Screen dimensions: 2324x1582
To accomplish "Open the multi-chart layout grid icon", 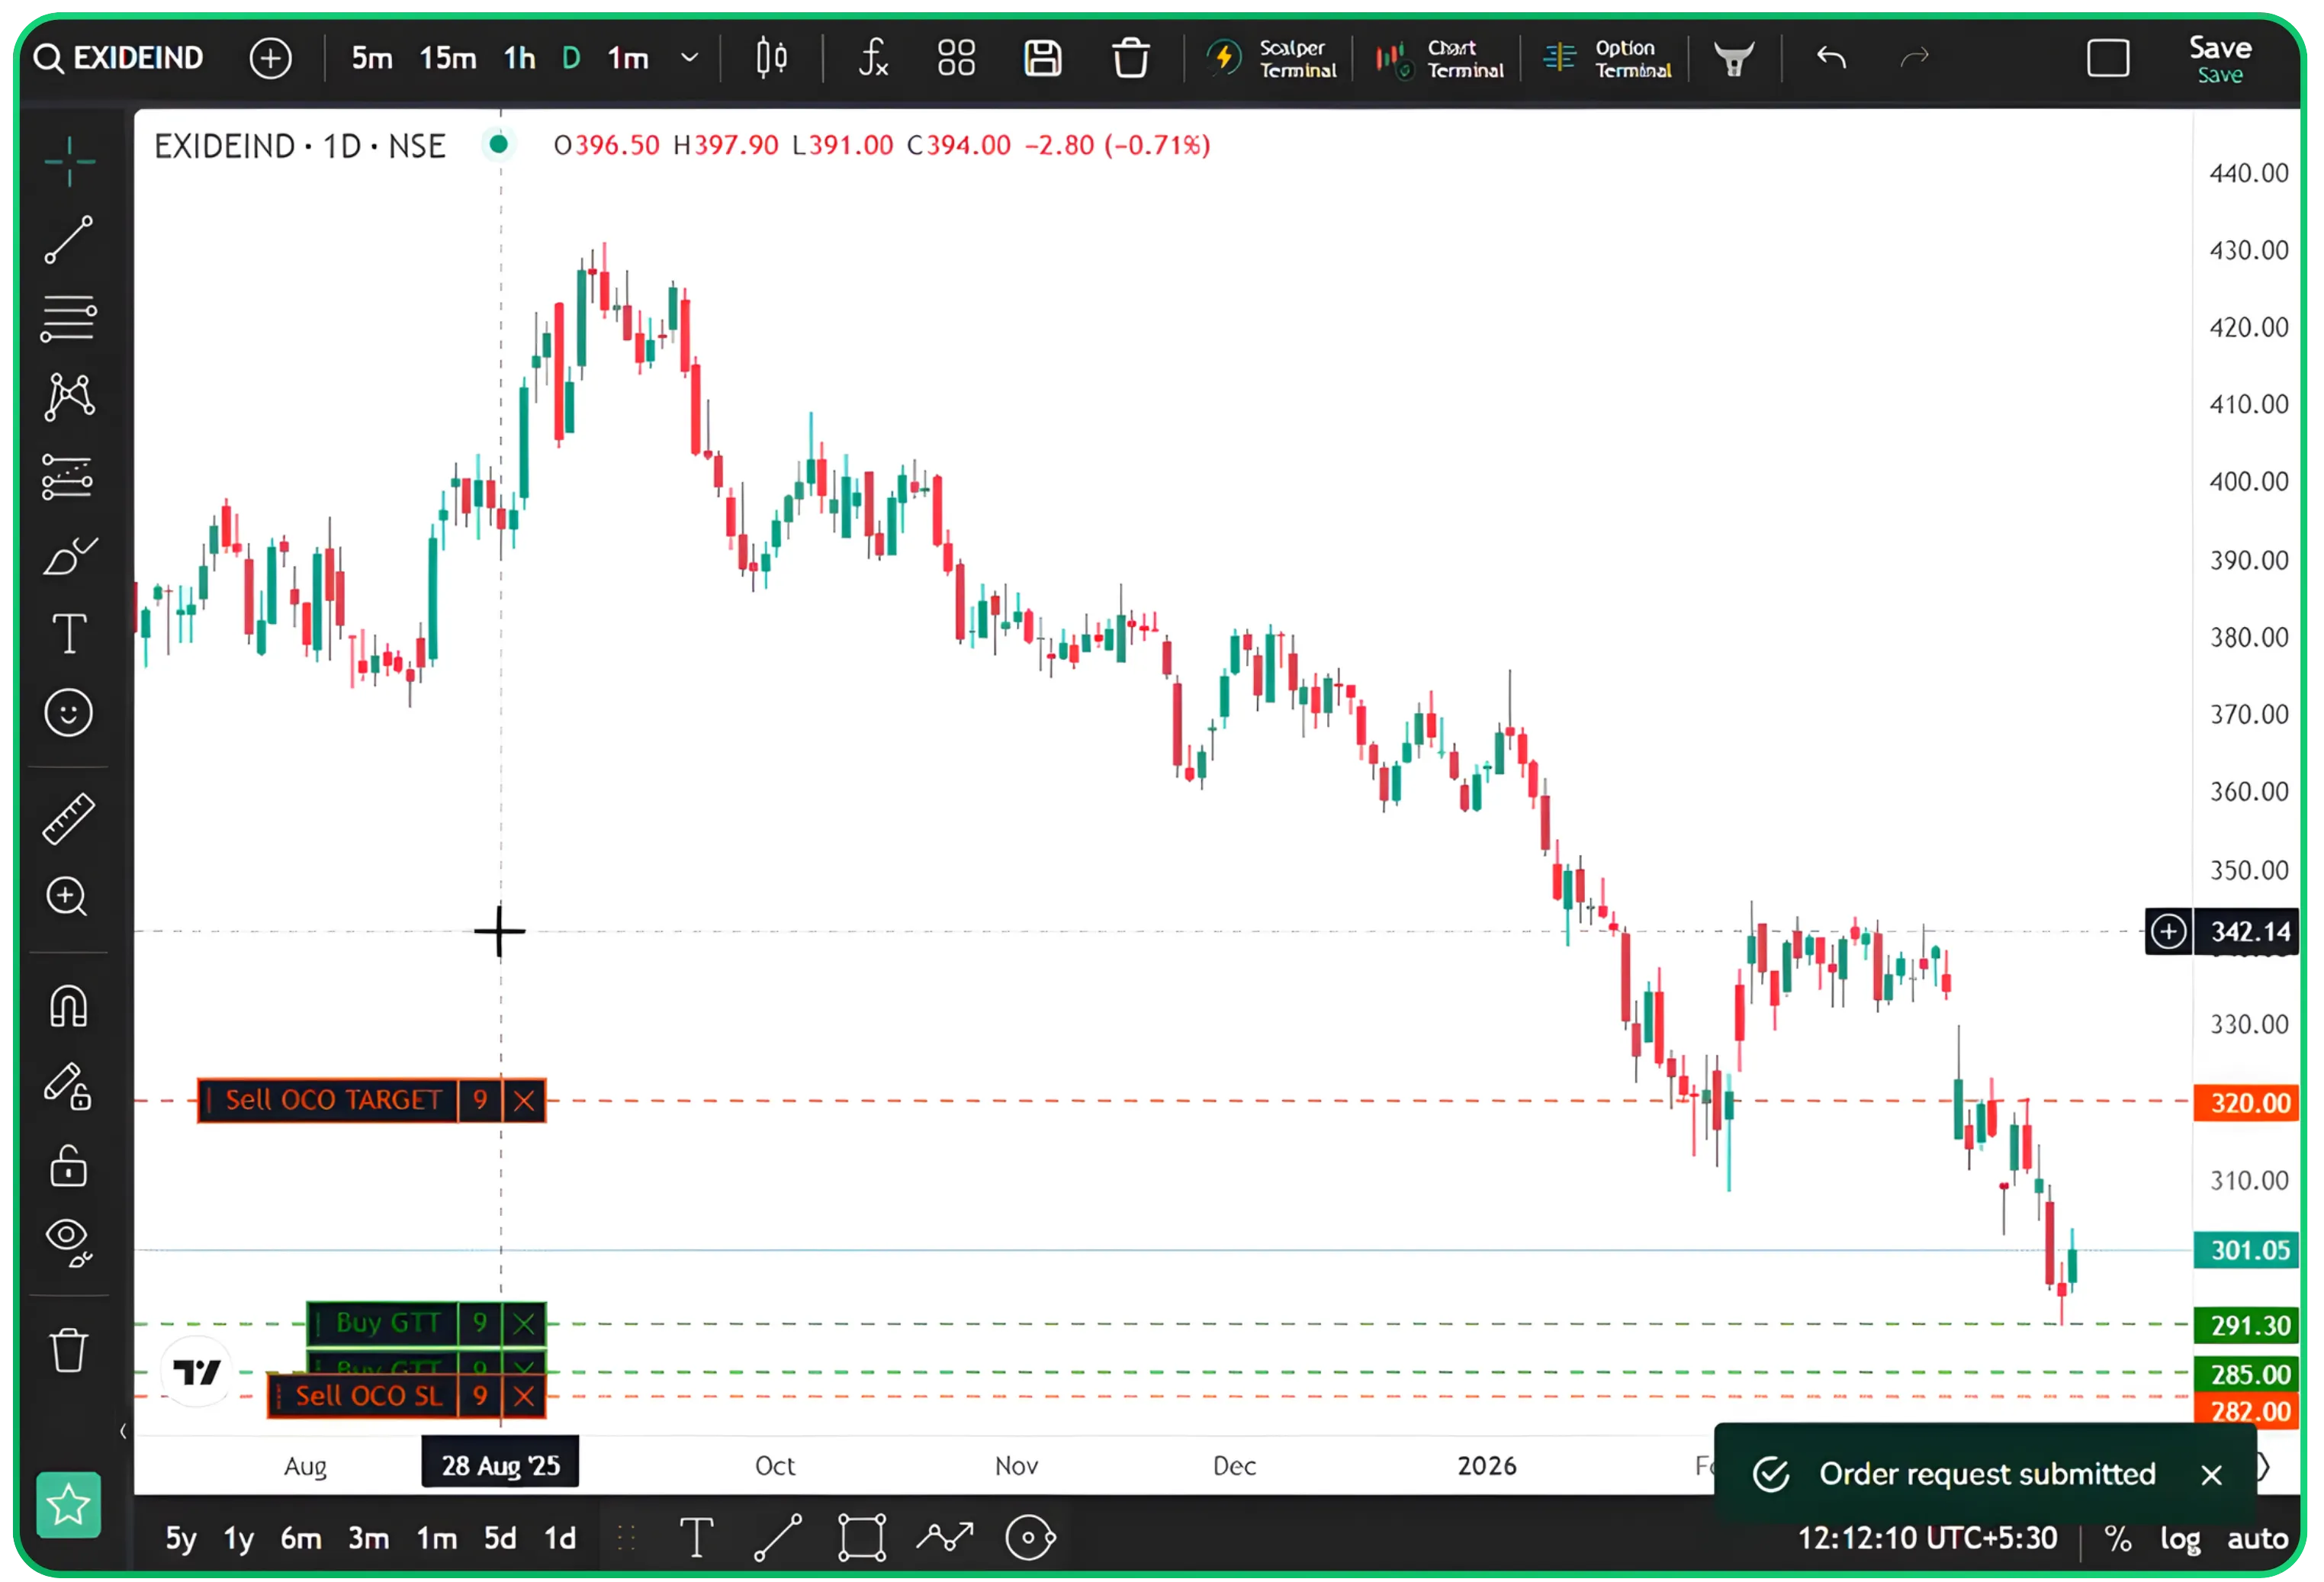I will 956,58.
